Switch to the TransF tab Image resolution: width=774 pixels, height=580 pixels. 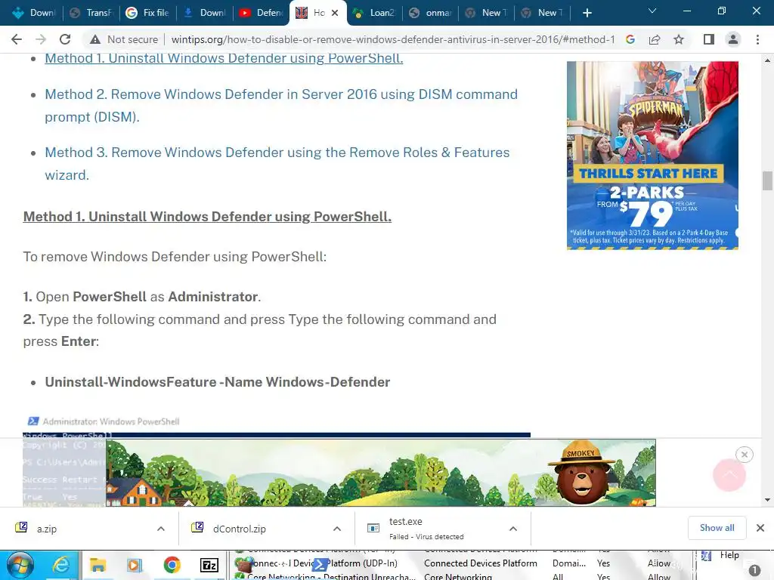pos(91,13)
